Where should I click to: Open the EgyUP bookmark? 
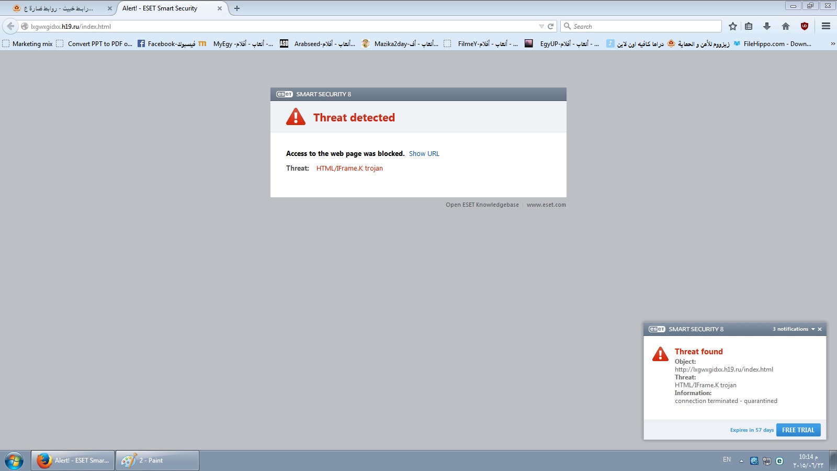562,44
